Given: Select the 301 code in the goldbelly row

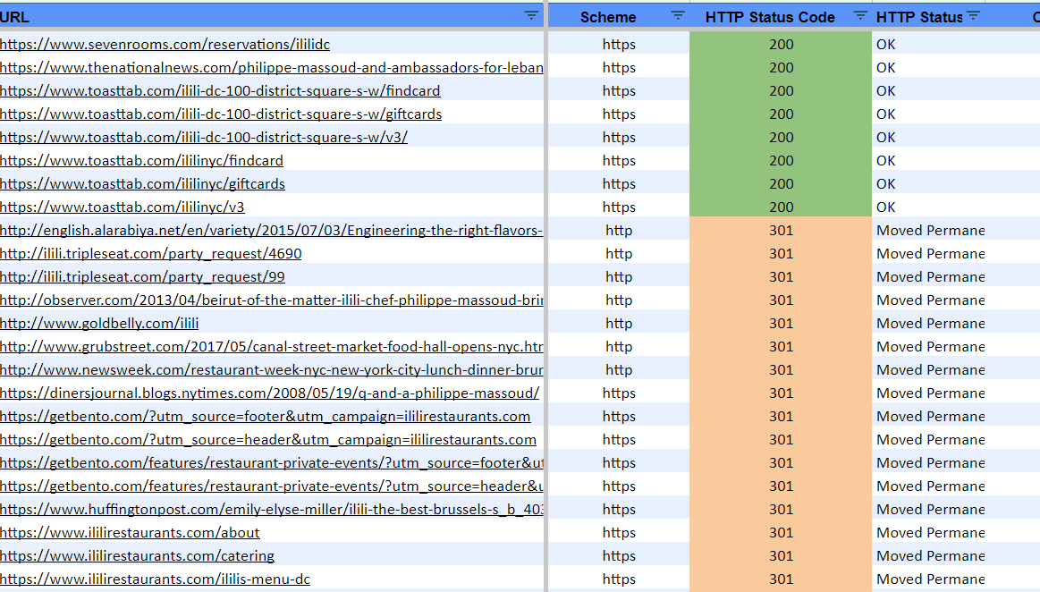Looking at the screenshot, I should 782,323.
